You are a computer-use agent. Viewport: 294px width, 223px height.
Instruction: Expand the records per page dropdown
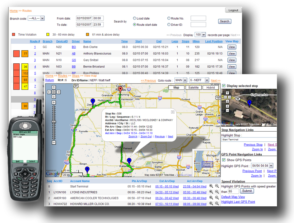coord(200,35)
